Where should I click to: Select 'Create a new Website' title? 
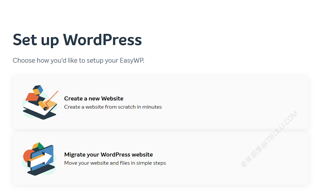click(x=94, y=98)
